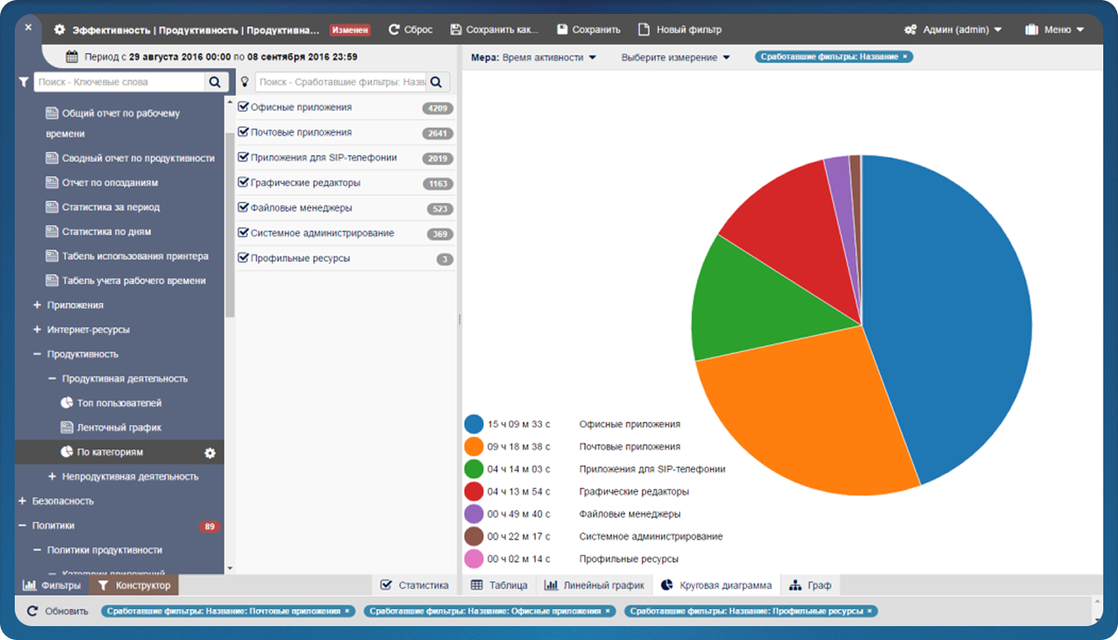Click the Обновить refresh icon
The width and height of the screenshot is (1118, 640).
tap(33, 611)
